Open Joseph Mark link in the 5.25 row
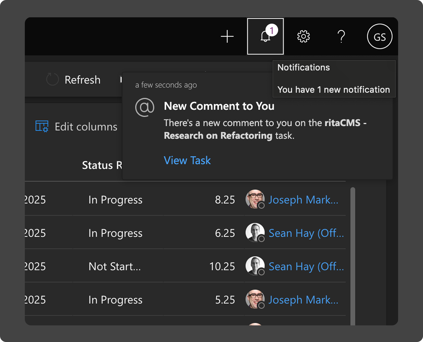This screenshot has height=342, width=423. (303, 300)
